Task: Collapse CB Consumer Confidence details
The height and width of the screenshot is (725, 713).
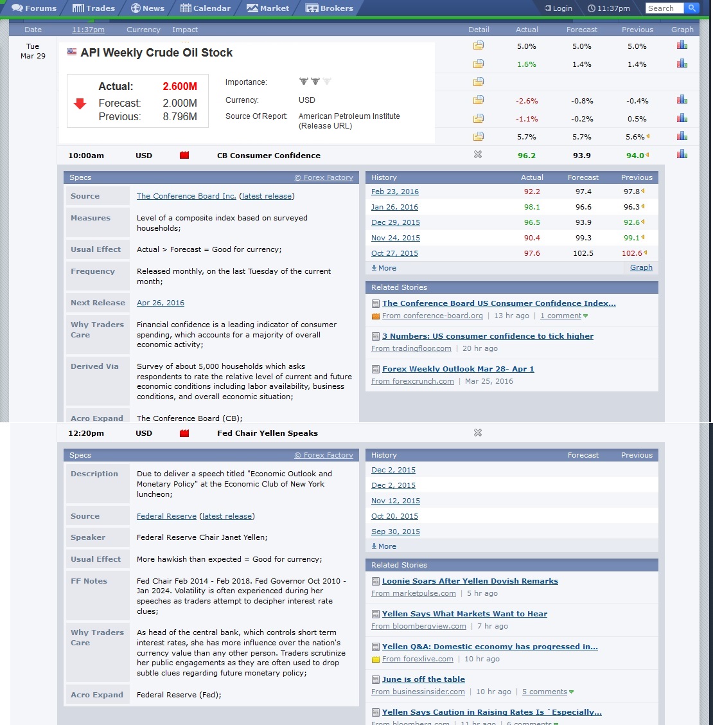Action: click(x=478, y=154)
